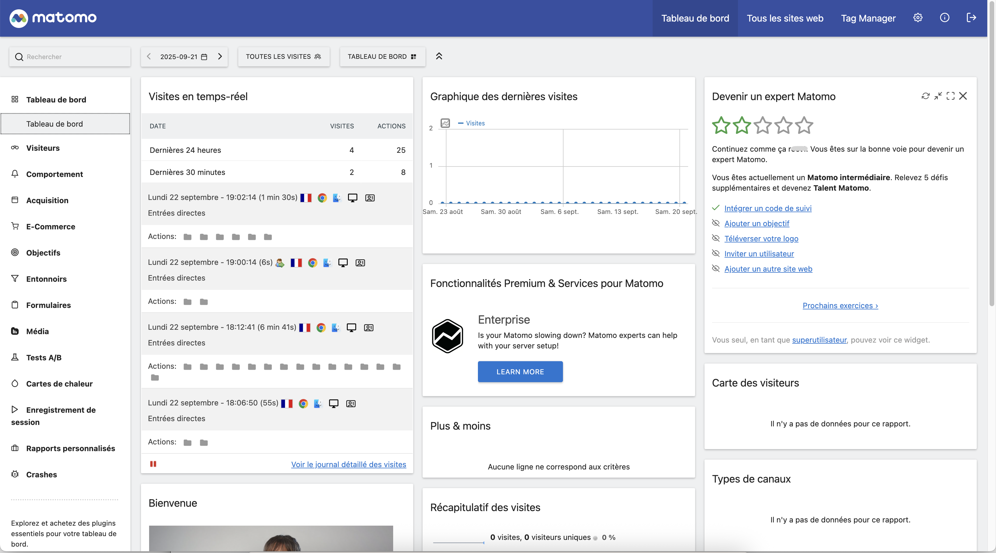
Task: Open the administration gear icon
Action: click(x=918, y=18)
